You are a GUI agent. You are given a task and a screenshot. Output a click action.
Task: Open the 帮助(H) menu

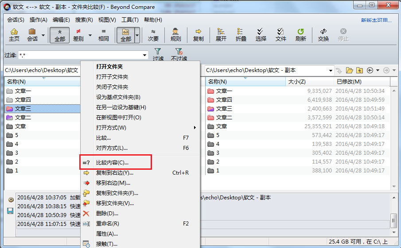point(153,20)
